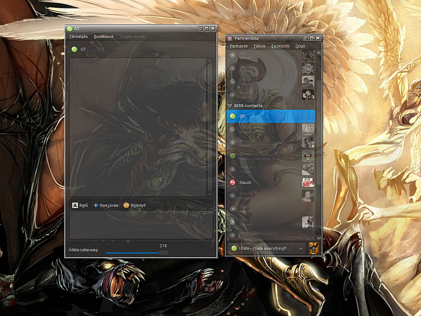Collapse the MSN contacts group
The image size is (421, 316).
[230, 106]
